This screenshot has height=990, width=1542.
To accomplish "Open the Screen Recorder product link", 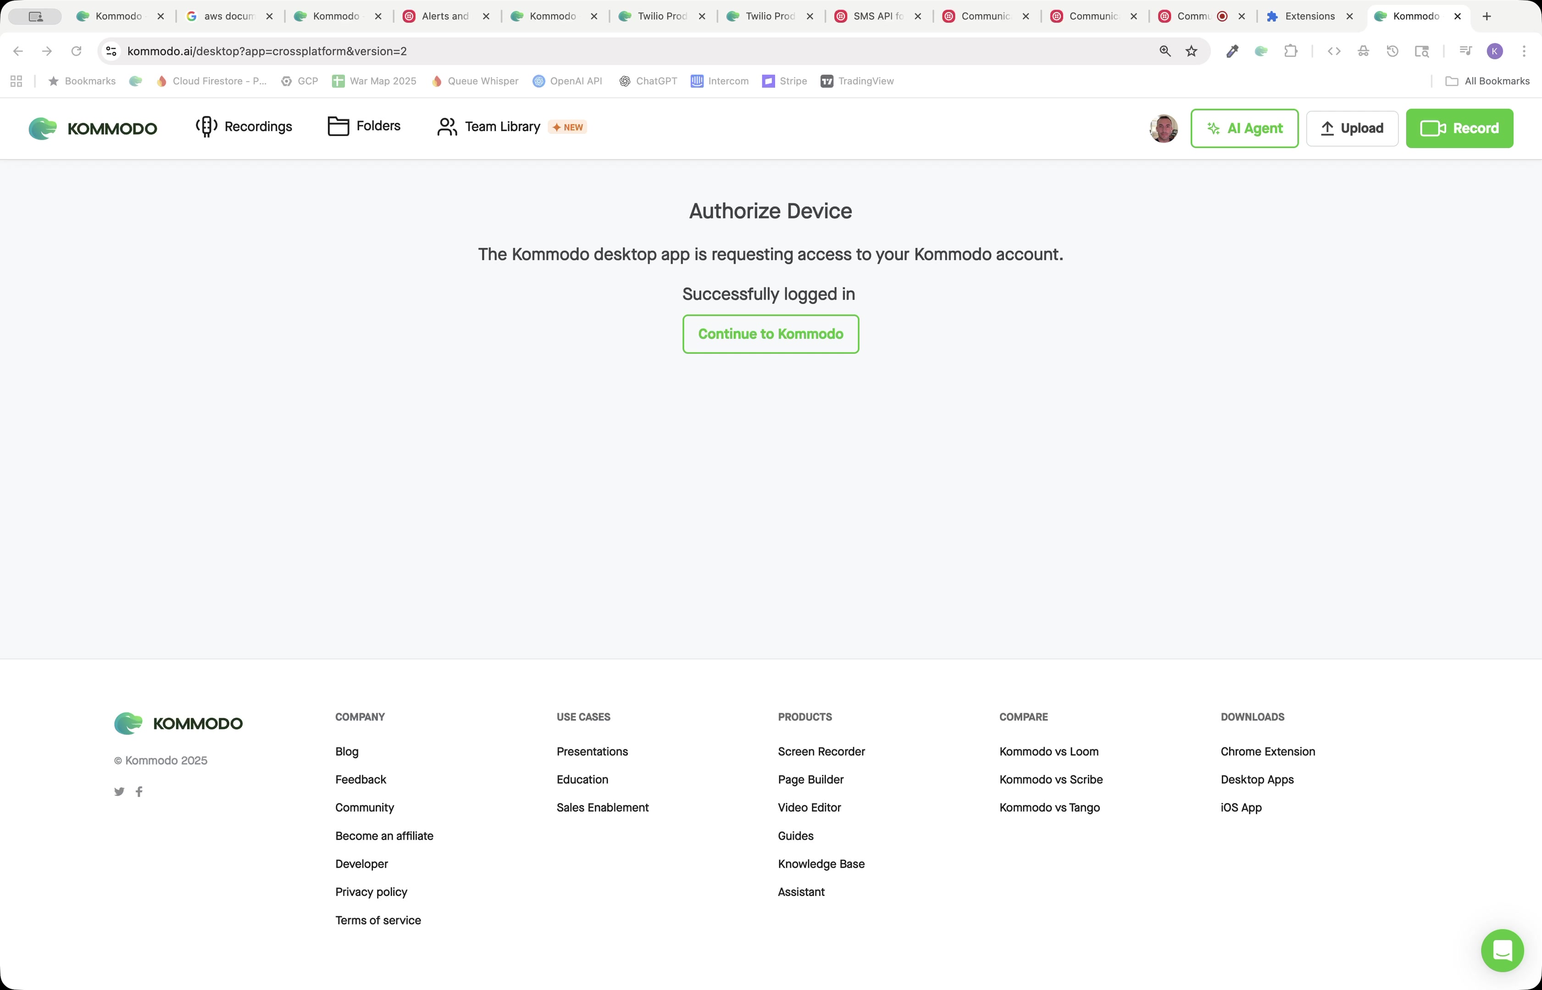I will click(821, 752).
